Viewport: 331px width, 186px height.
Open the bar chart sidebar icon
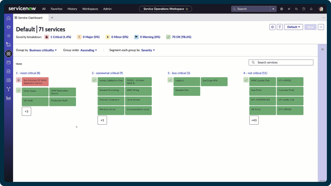pyautogui.click(x=8, y=98)
